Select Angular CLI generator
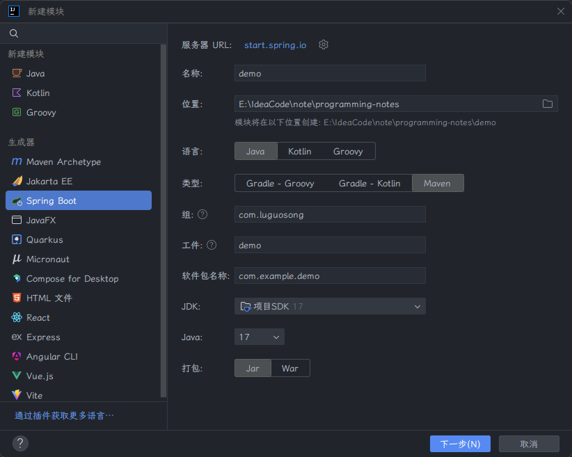Image resolution: width=572 pixels, height=457 pixels. click(79, 356)
